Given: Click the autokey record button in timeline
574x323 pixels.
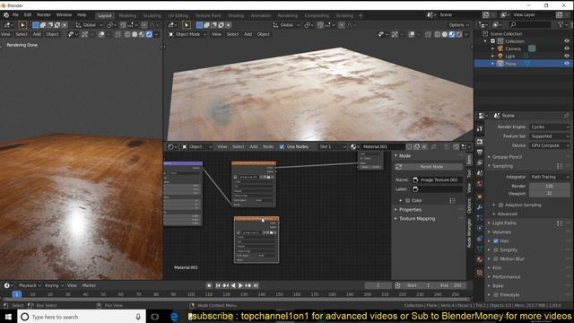Looking at the screenshot, I should coord(209,285).
